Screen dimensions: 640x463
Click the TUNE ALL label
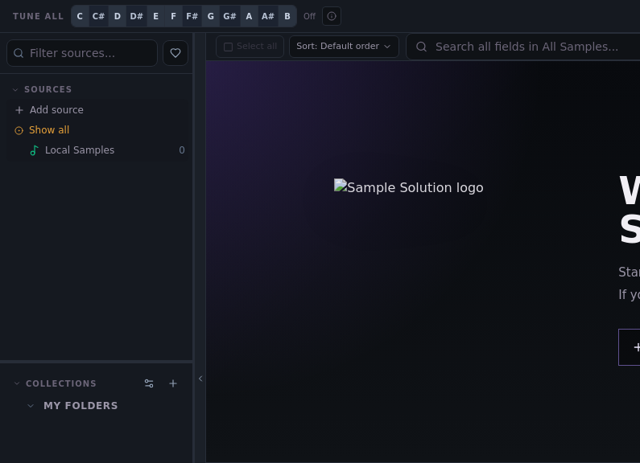pyautogui.click(x=39, y=16)
